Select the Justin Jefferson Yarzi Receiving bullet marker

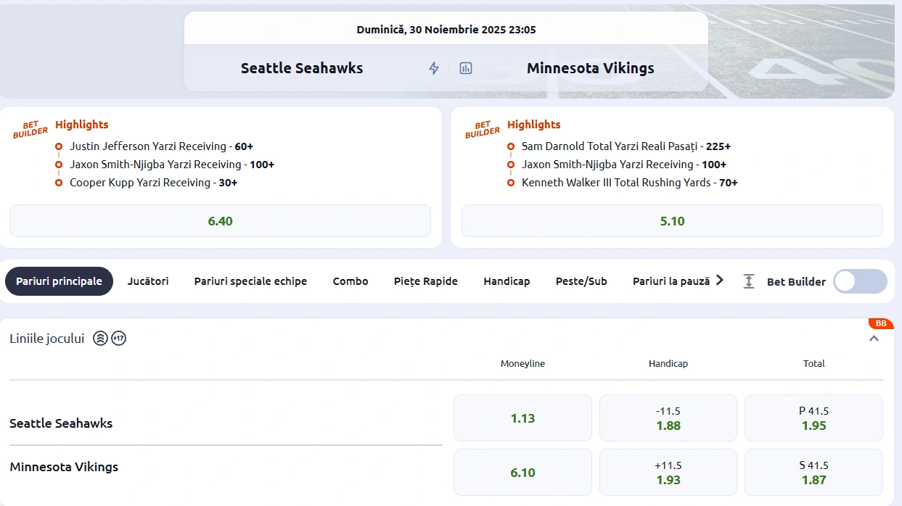58,146
